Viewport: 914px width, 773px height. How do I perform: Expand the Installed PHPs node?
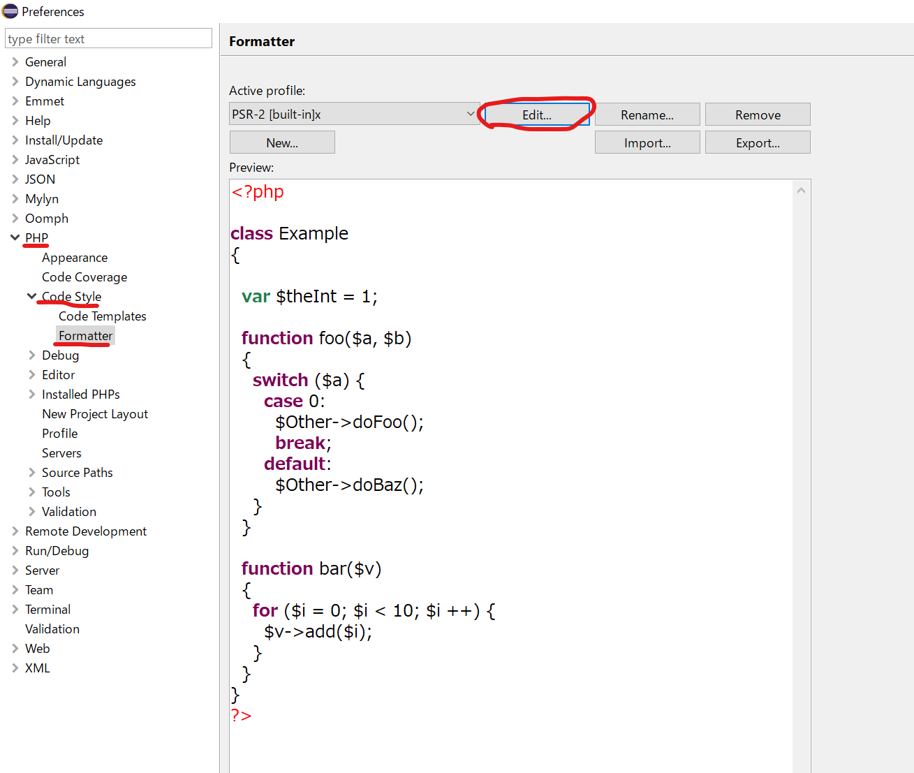(31, 394)
